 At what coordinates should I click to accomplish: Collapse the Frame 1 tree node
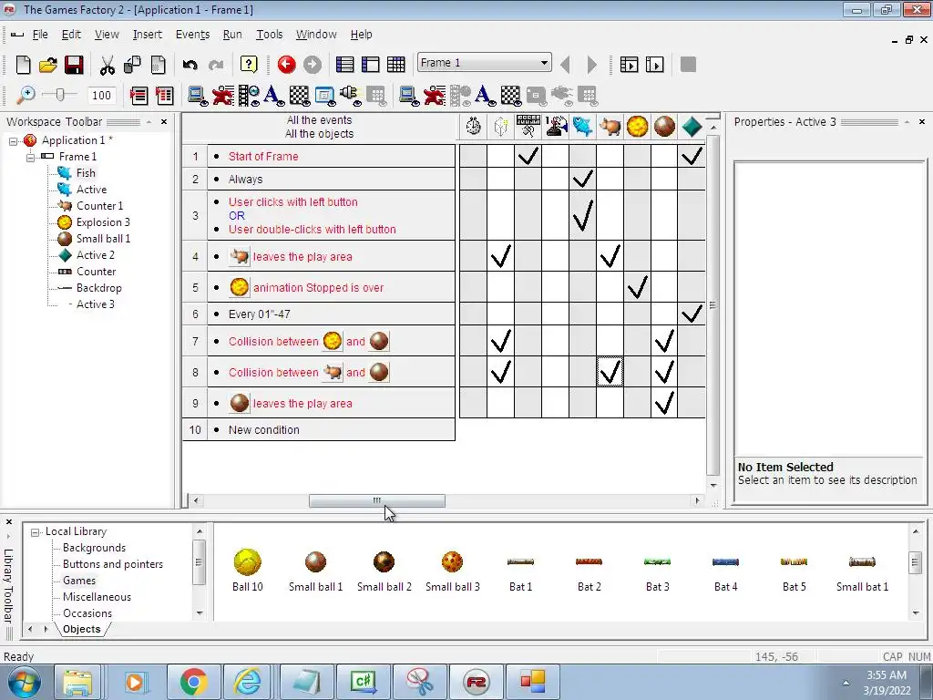[30, 157]
